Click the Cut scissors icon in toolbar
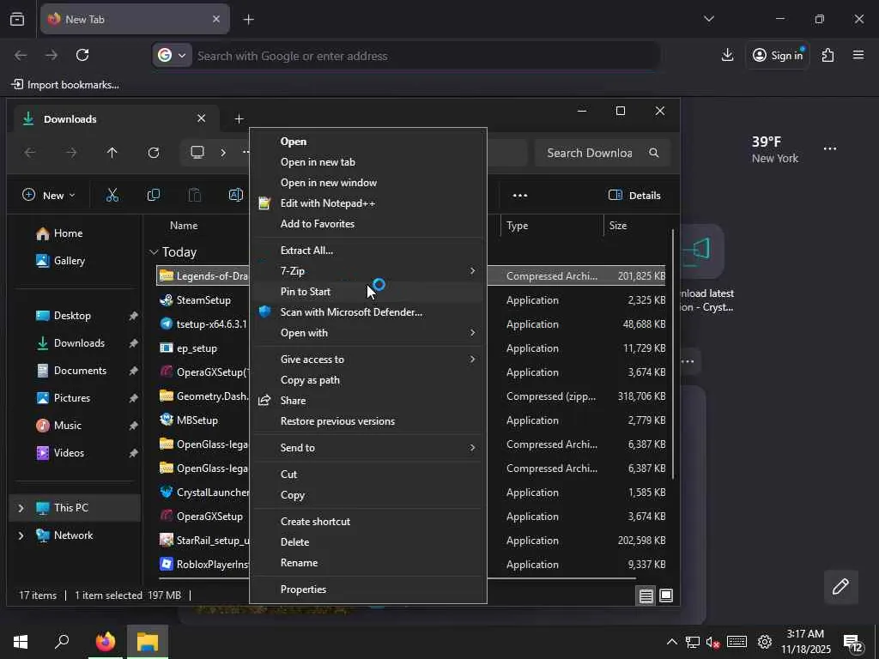Screen dimensions: 879x659 click(x=112, y=196)
